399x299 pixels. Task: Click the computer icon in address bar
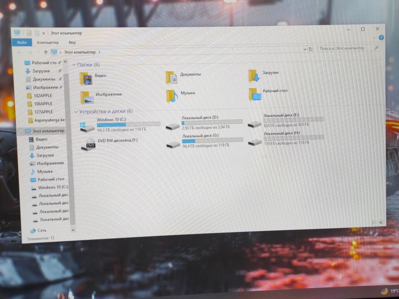(x=54, y=52)
